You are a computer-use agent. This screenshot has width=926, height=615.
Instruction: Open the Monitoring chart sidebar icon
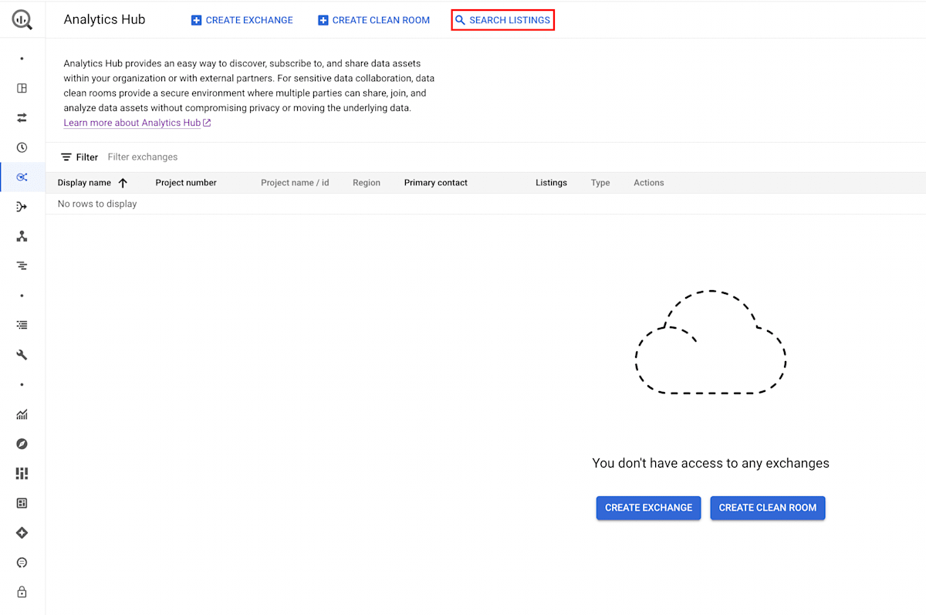coord(22,414)
